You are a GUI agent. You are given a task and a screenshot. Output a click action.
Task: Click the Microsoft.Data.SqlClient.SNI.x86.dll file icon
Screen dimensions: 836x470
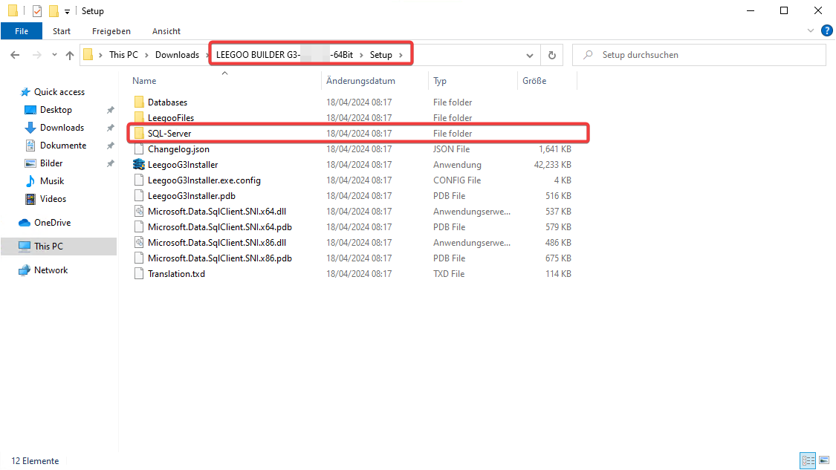[139, 243]
